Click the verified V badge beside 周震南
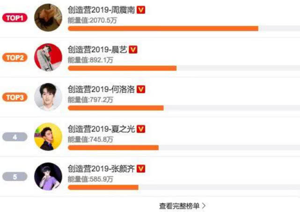The height and width of the screenshot is (212, 300). (141, 10)
